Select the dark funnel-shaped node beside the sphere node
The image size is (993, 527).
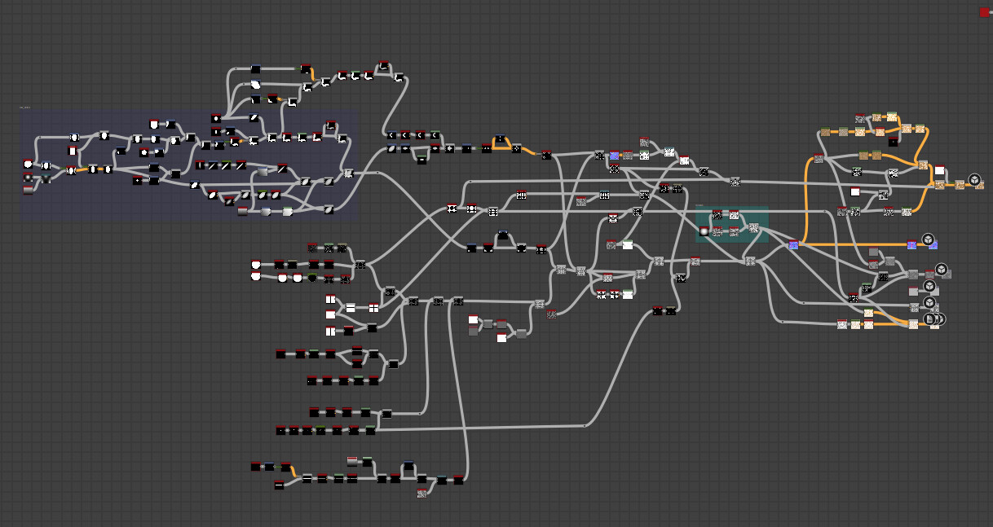click(x=46, y=178)
